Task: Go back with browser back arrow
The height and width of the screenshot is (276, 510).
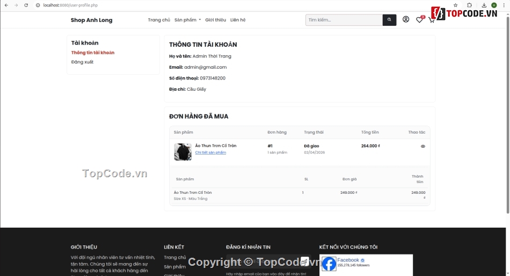Action: 6,5
